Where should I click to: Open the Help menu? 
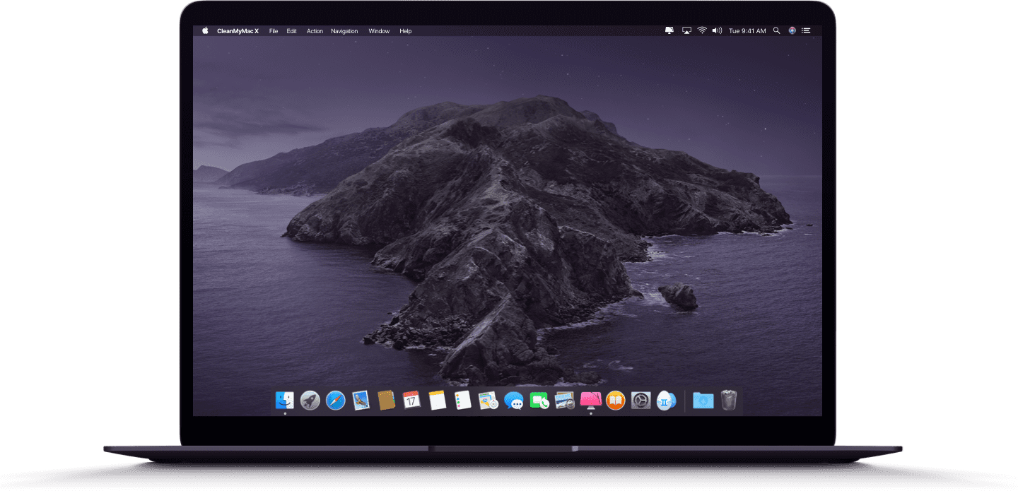[x=406, y=31]
